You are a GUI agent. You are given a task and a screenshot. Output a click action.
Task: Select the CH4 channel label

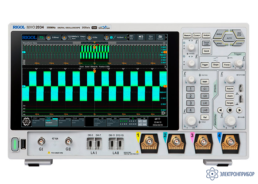coord(78,122)
